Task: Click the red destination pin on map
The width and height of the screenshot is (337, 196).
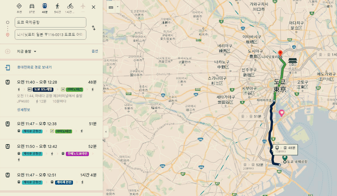Action: tap(280, 53)
